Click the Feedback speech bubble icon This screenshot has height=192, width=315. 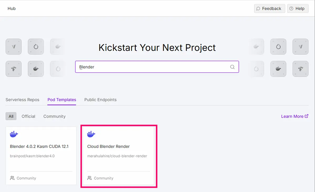click(x=258, y=9)
